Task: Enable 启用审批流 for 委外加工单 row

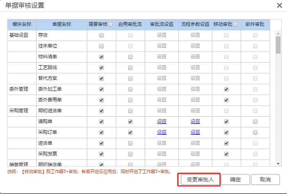Action: 130,89
